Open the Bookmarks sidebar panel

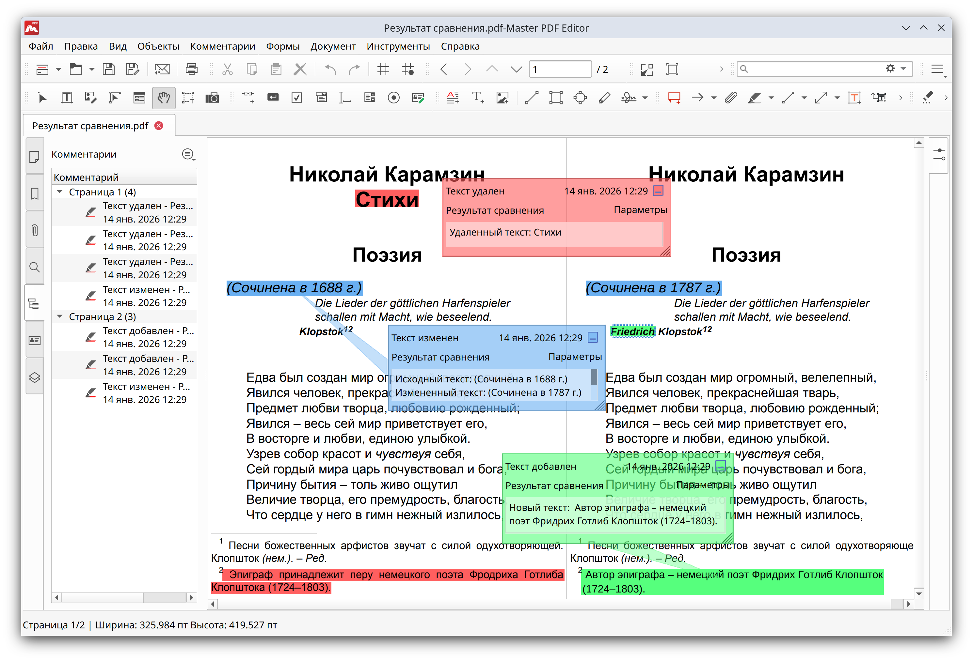35,194
